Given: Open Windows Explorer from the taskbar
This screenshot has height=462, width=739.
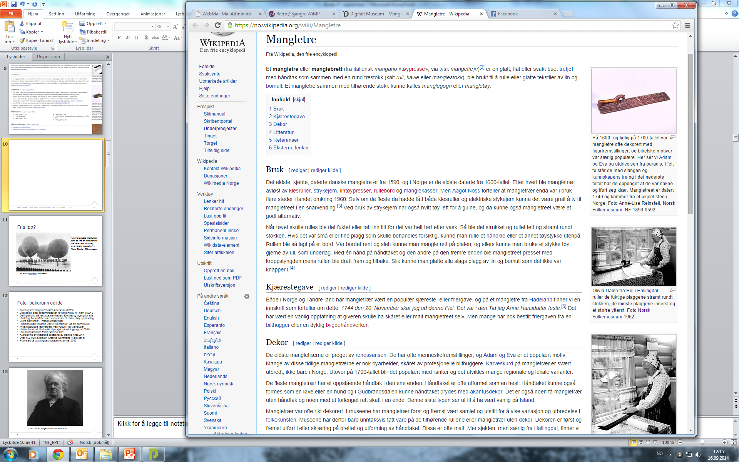Looking at the screenshot, I should click(x=106, y=455).
